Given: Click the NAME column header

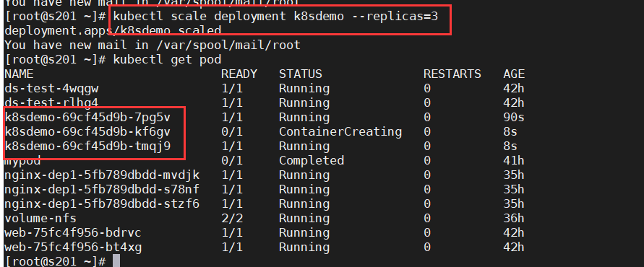Looking at the screenshot, I should tap(19, 74).
